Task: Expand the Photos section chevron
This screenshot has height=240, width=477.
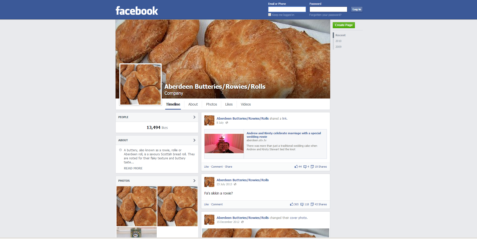Action: (194, 181)
